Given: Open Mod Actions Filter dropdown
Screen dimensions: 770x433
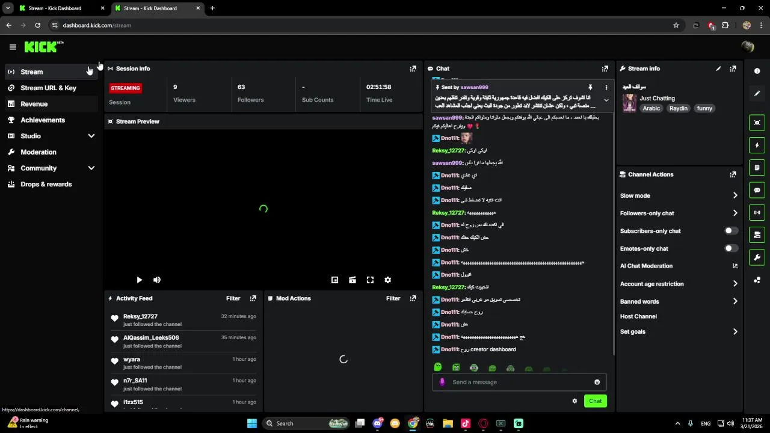Looking at the screenshot, I should click(393, 298).
